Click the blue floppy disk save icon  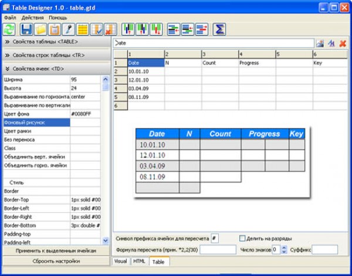coord(26,29)
